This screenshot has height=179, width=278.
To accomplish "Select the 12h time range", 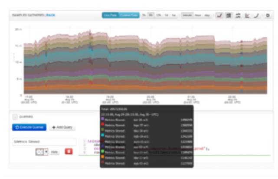I will (x=158, y=15).
